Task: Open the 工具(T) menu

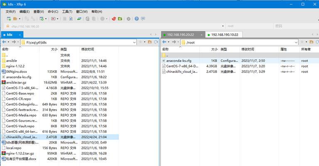Action: (67, 12)
